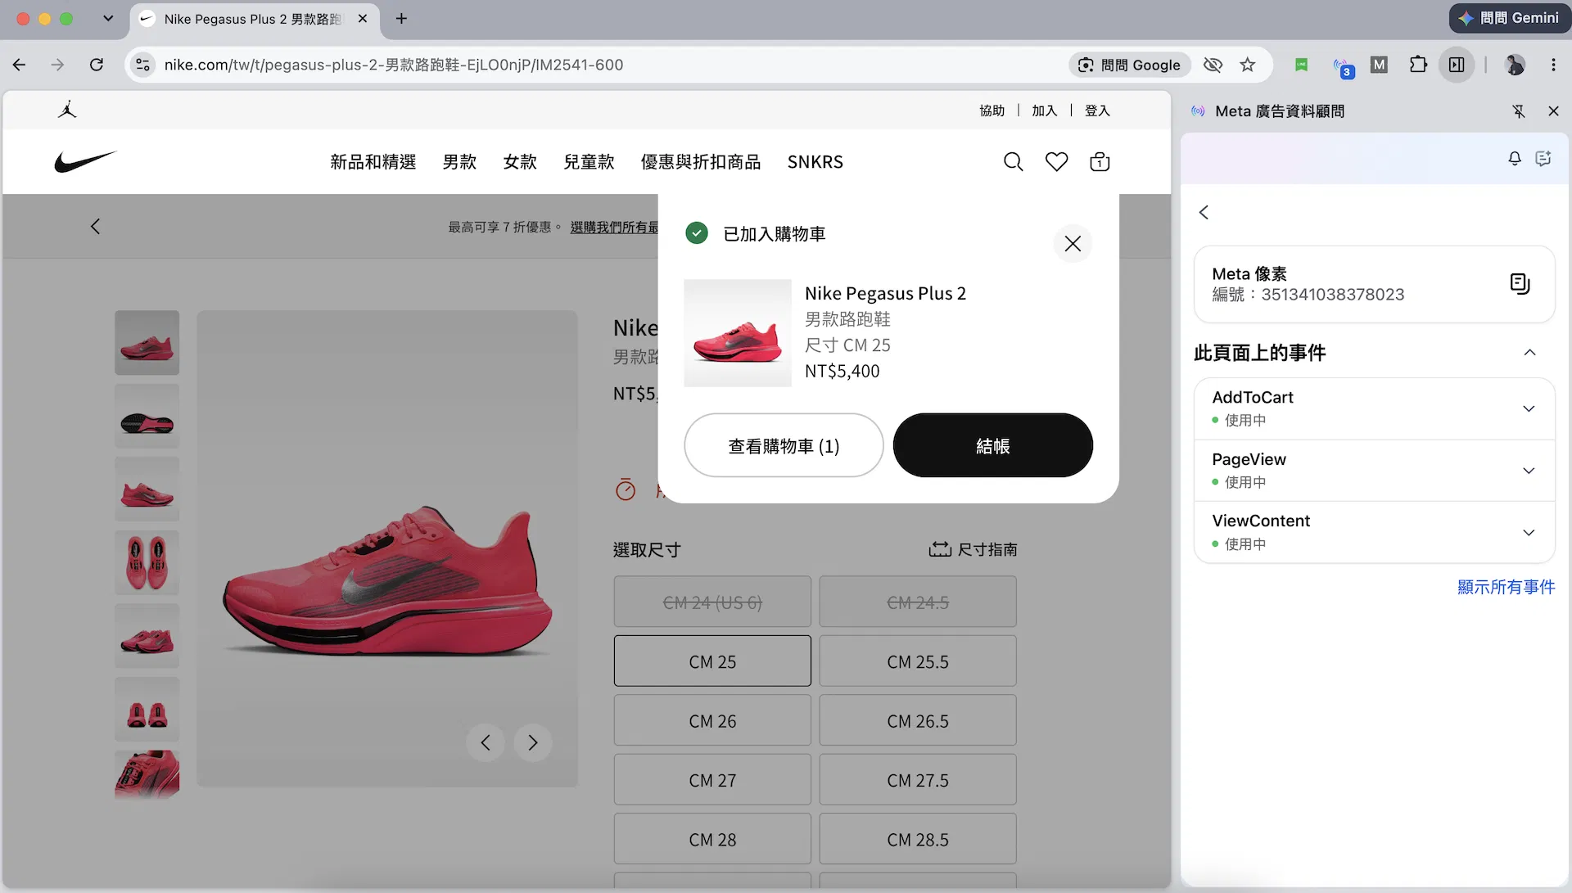1572x893 pixels.
Task: Close the Meta 廣告資料顧問 side panel
Action: tap(1553, 111)
